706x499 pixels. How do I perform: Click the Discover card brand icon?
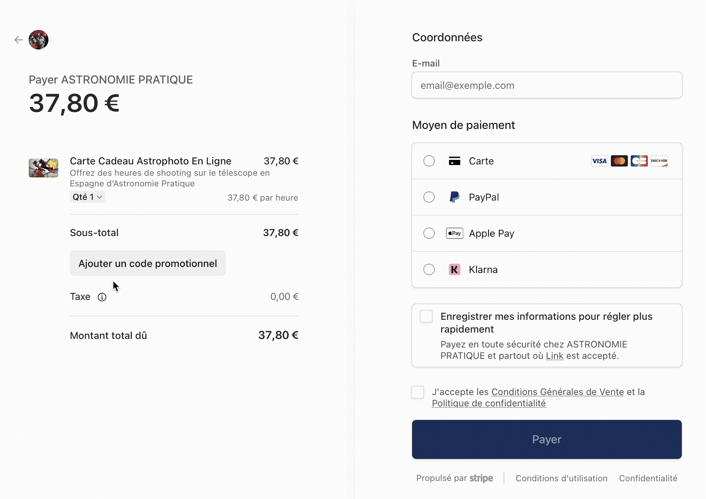coord(659,161)
